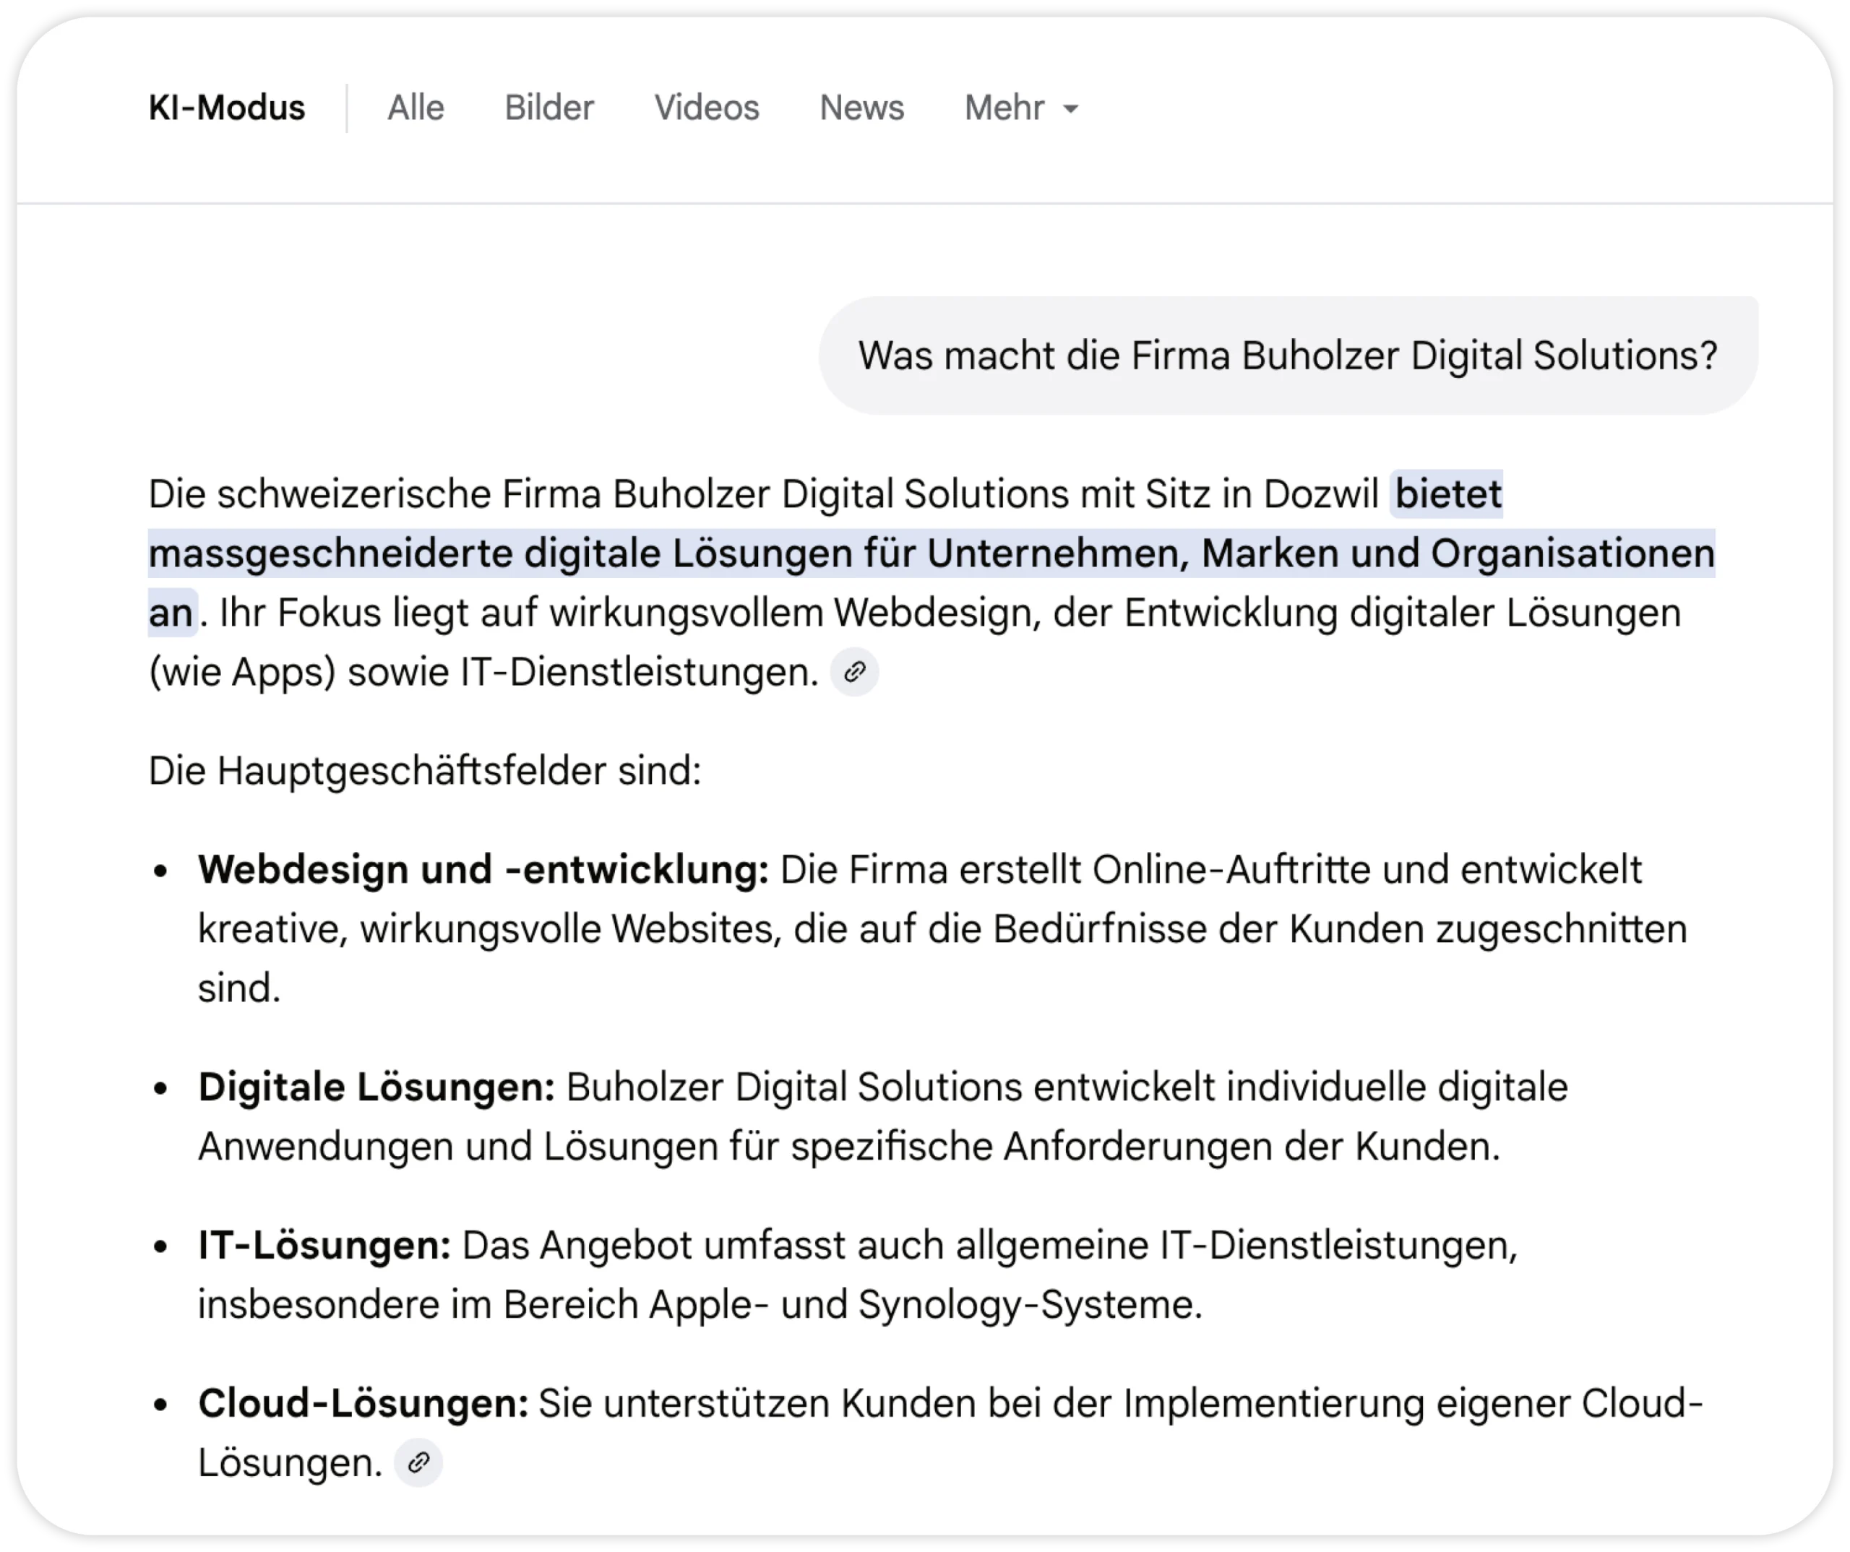Click the small arrow beside Mehr

pos(1070,109)
